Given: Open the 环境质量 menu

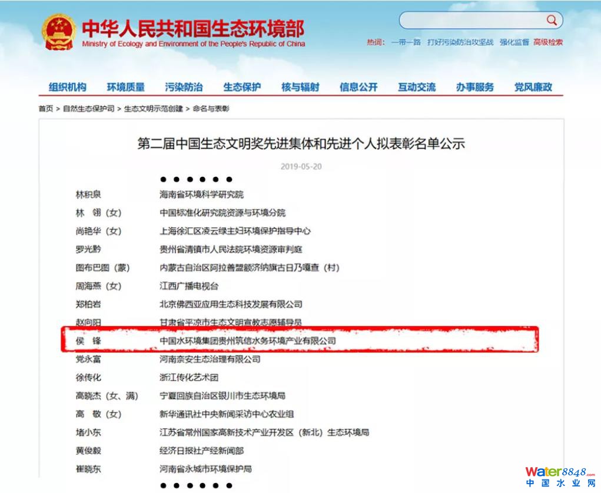Looking at the screenshot, I should pos(125,87).
